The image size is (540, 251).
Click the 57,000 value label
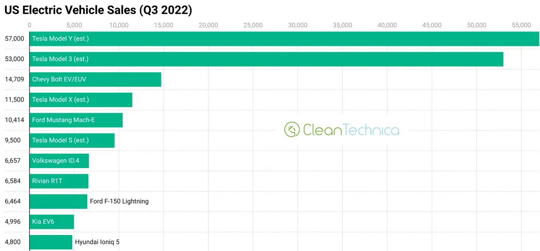coord(14,39)
